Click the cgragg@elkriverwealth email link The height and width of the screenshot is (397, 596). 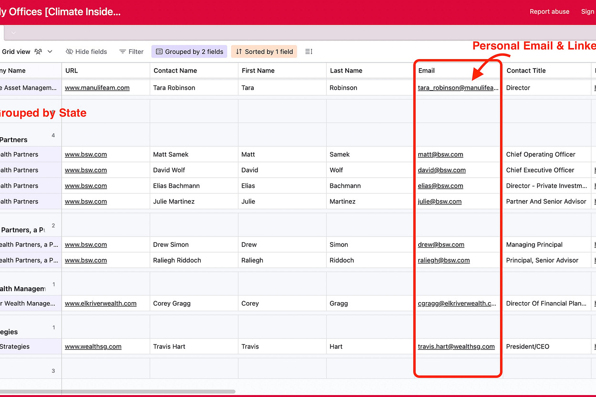coord(457,303)
